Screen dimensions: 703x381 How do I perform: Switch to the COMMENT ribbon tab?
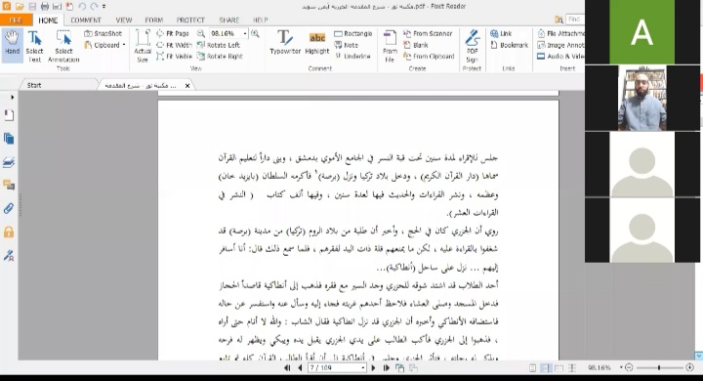coord(86,21)
